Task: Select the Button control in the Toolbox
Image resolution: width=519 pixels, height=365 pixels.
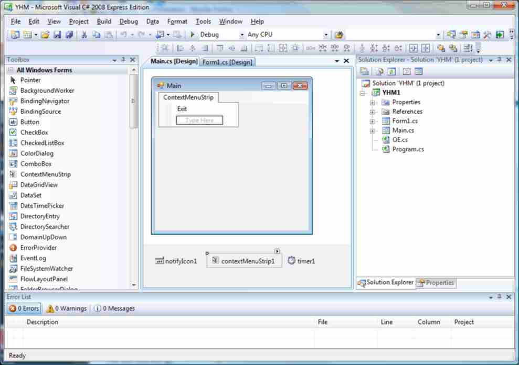Action: [x=29, y=122]
